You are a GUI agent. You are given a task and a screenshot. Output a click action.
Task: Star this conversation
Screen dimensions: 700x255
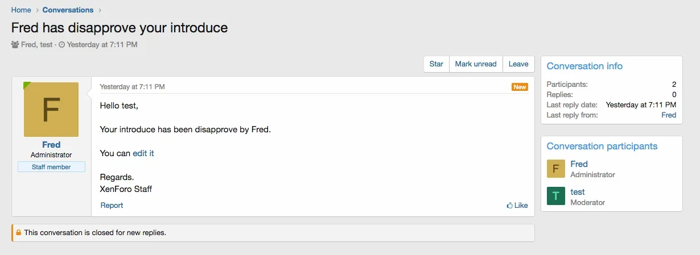pos(436,64)
